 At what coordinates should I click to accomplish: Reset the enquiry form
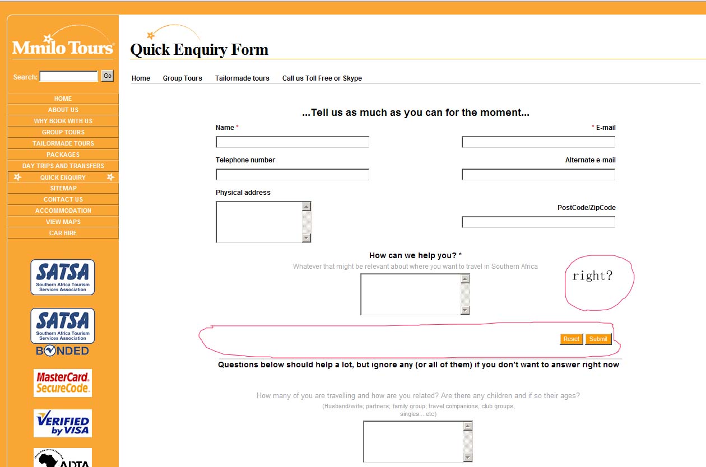pos(571,339)
